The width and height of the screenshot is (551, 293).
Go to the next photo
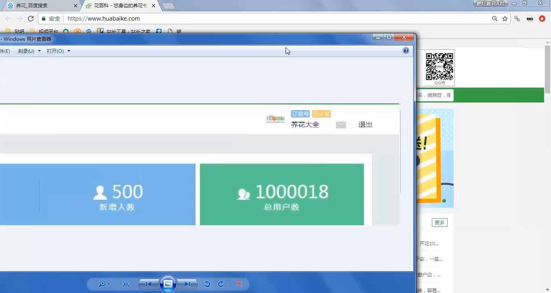187,284
